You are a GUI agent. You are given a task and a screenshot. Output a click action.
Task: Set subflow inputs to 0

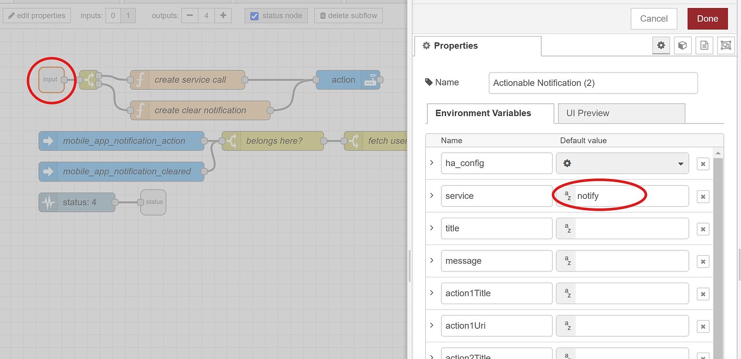[x=113, y=16]
